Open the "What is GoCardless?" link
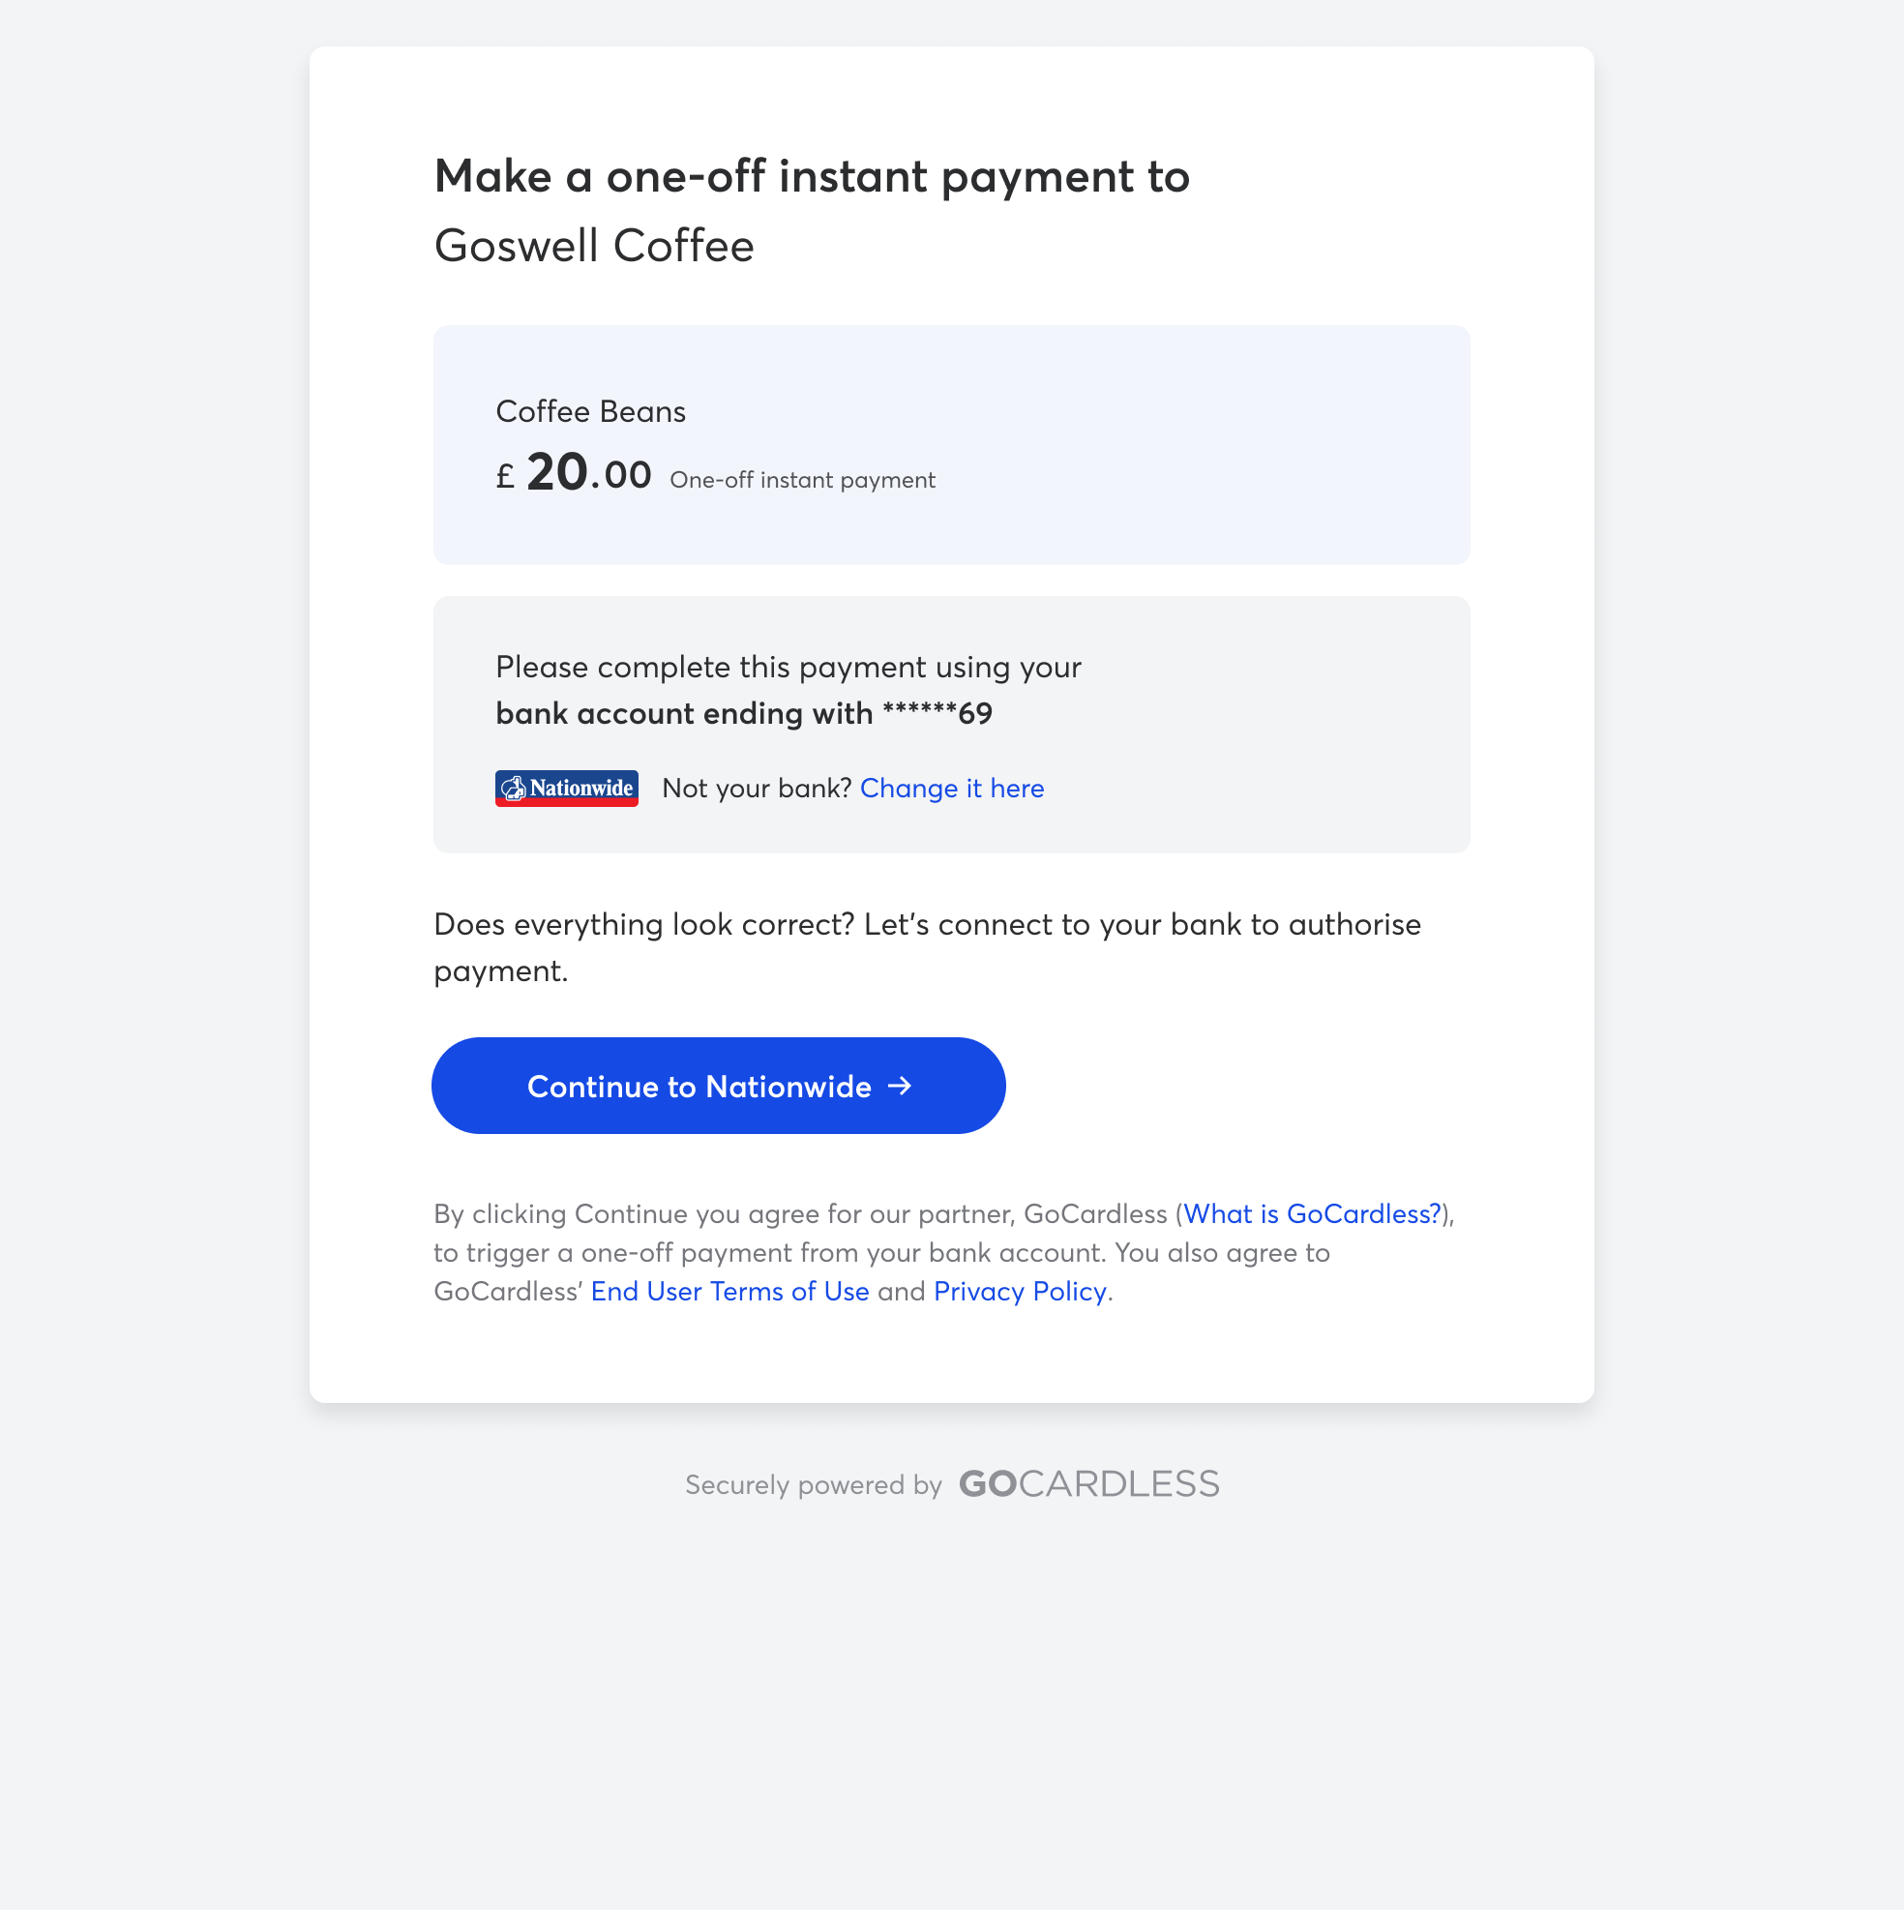 tap(1312, 1213)
